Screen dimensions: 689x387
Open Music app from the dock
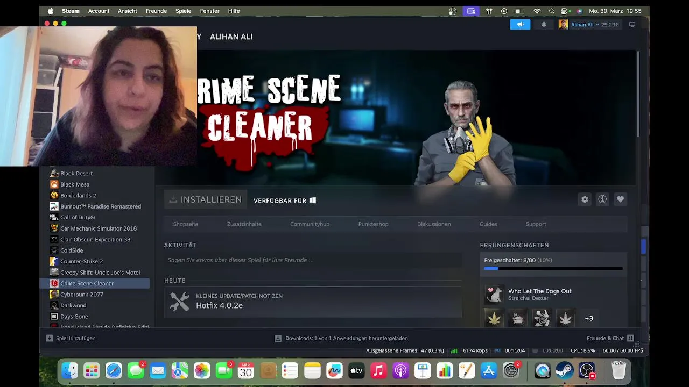(378, 370)
